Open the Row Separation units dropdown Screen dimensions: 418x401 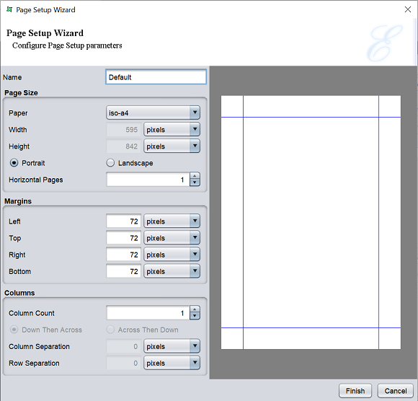click(x=172, y=363)
